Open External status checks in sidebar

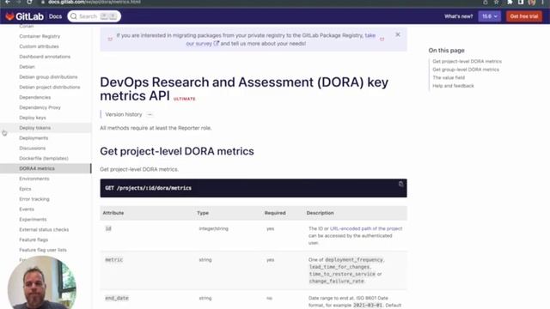tap(44, 229)
